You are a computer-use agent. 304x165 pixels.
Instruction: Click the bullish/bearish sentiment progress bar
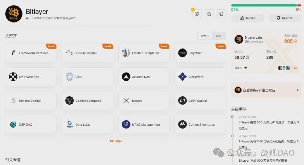(266, 5)
